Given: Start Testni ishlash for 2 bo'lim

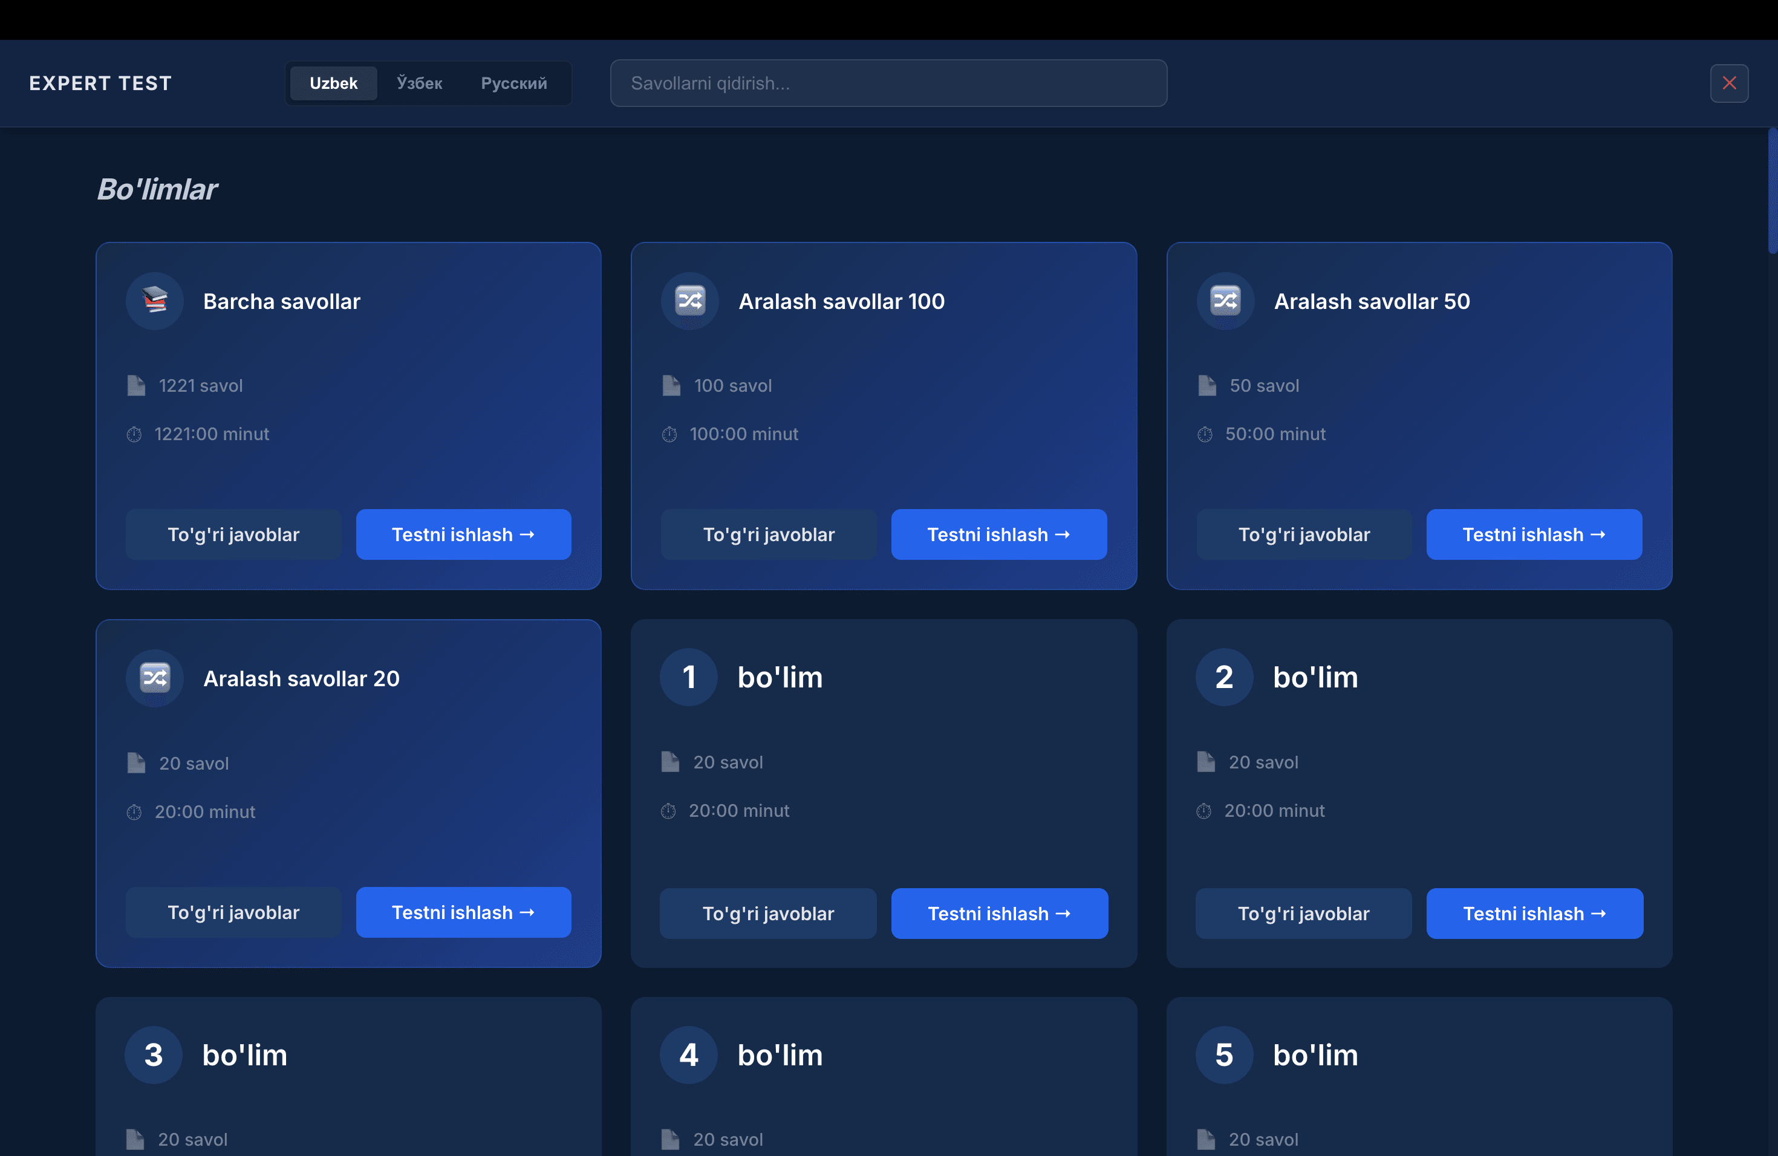Looking at the screenshot, I should (1535, 914).
